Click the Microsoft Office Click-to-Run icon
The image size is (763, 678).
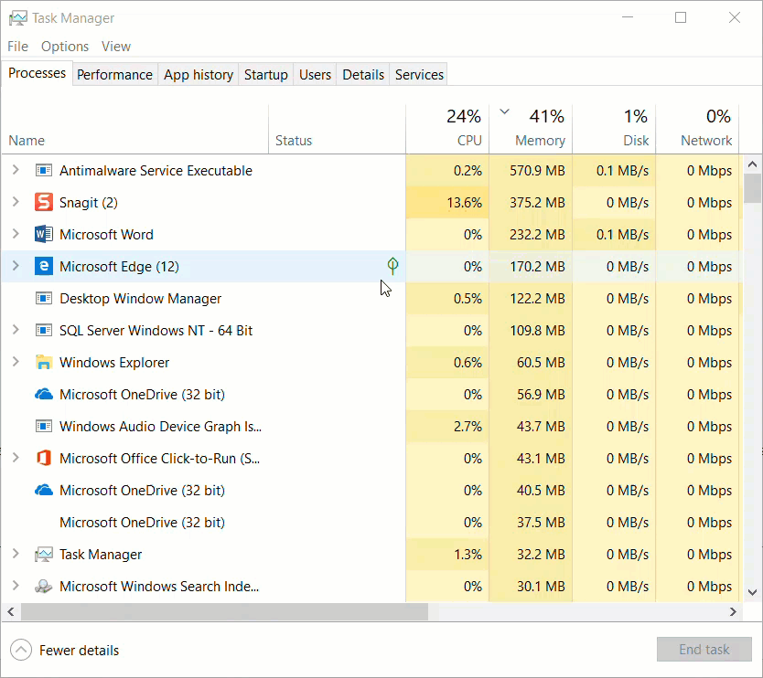click(x=44, y=459)
